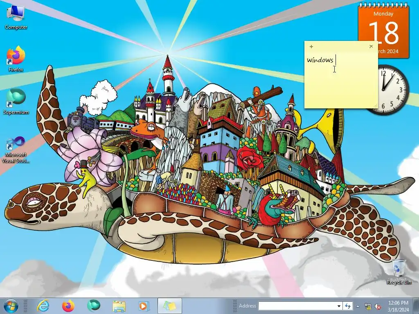Click the Address toolbar input field
Image resolution: width=419 pixels, height=314 pixels.
[297, 306]
